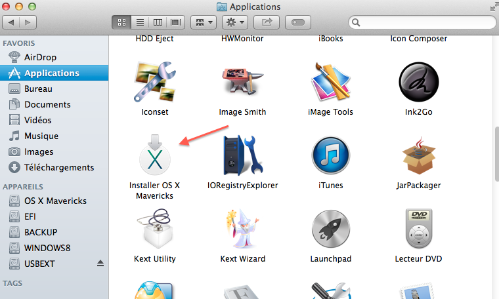Open Vidéos in the sidebar
The height and width of the screenshot is (299, 499).
pos(54,120)
